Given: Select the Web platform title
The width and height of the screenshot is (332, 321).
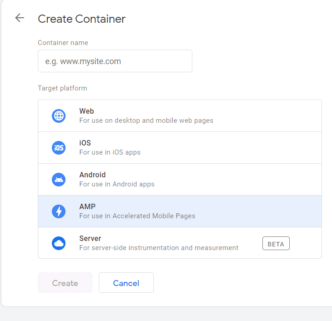Looking at the screenshot, I should pyautogui.click(x=86, y=111).
